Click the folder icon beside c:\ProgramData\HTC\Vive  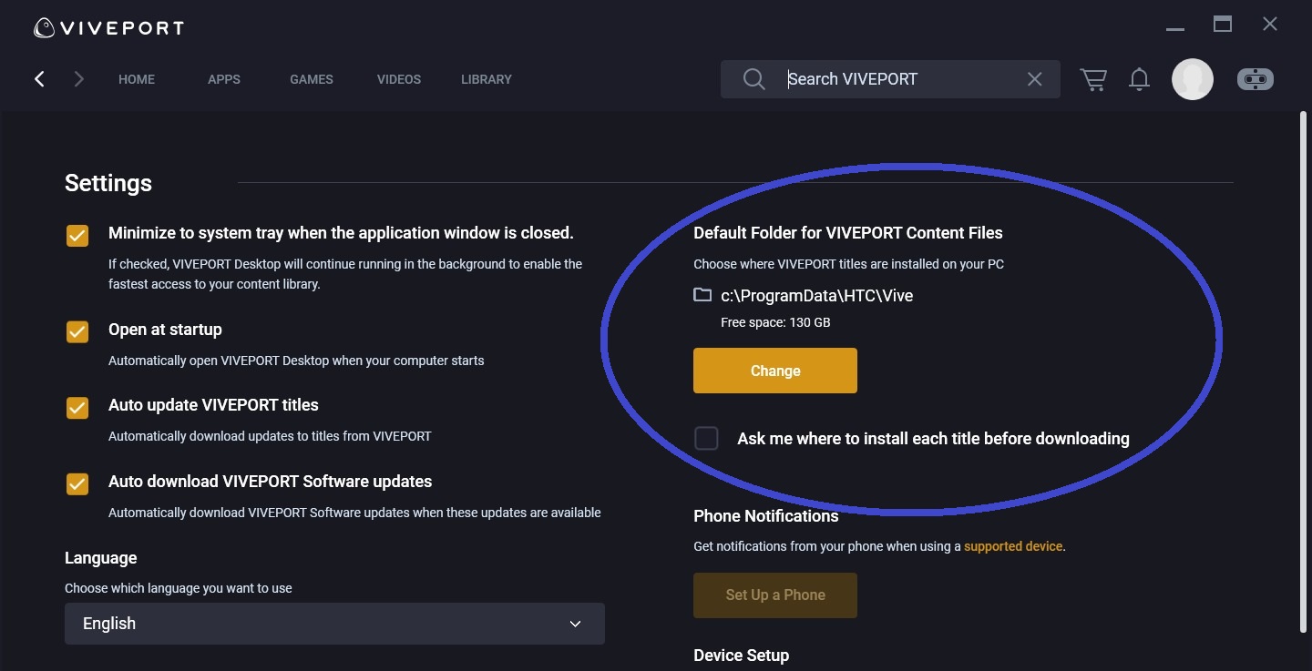coord(702,295)
